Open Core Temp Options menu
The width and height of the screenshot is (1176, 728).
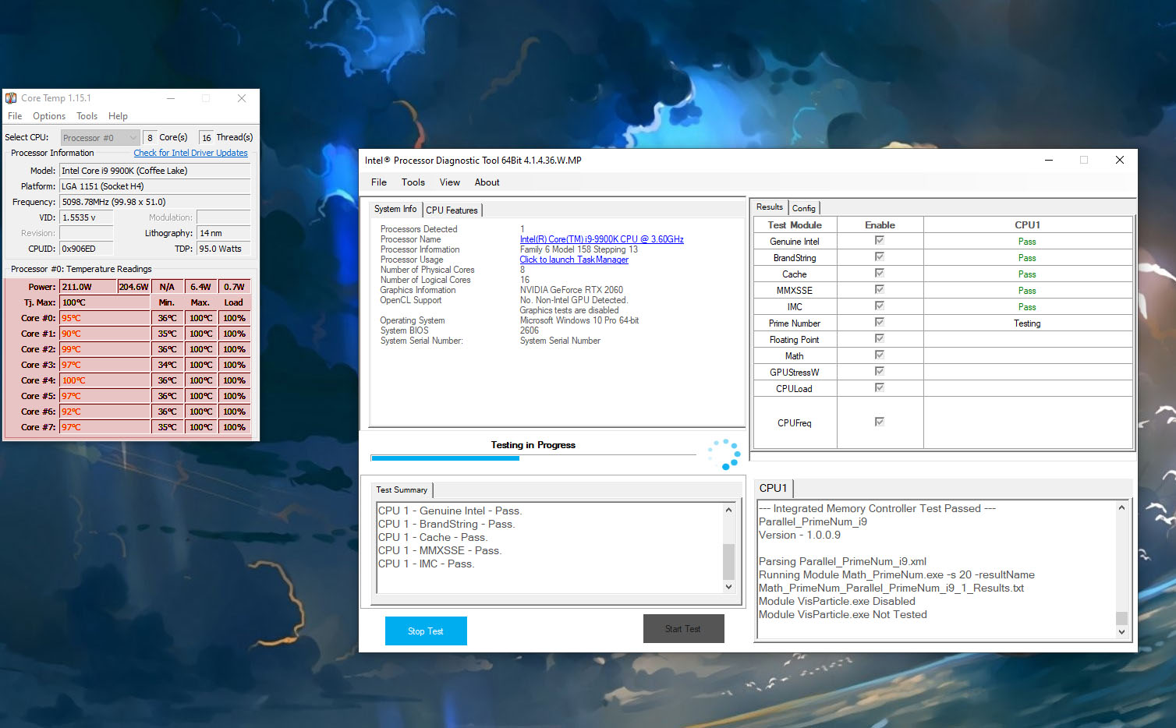click(49, 116)
